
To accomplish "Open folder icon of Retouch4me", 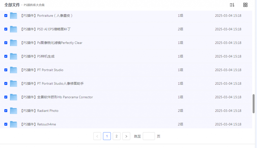I will coord(14,124).
